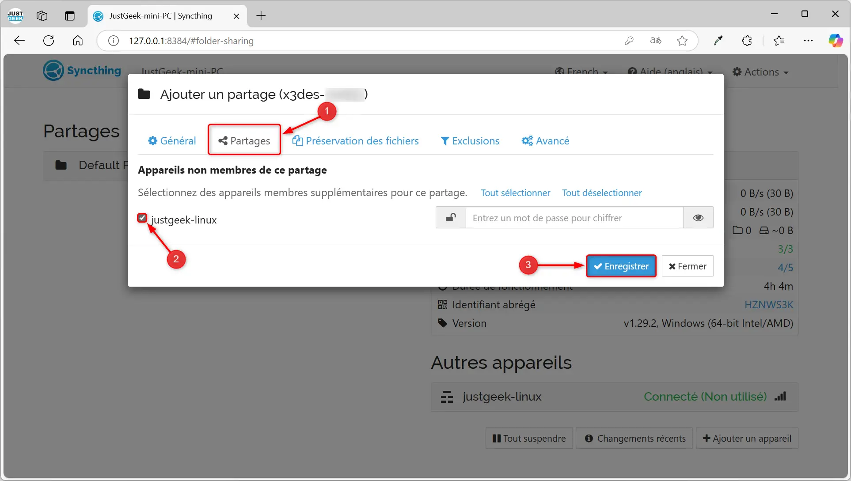Add page to favorites star

[682, 41]
